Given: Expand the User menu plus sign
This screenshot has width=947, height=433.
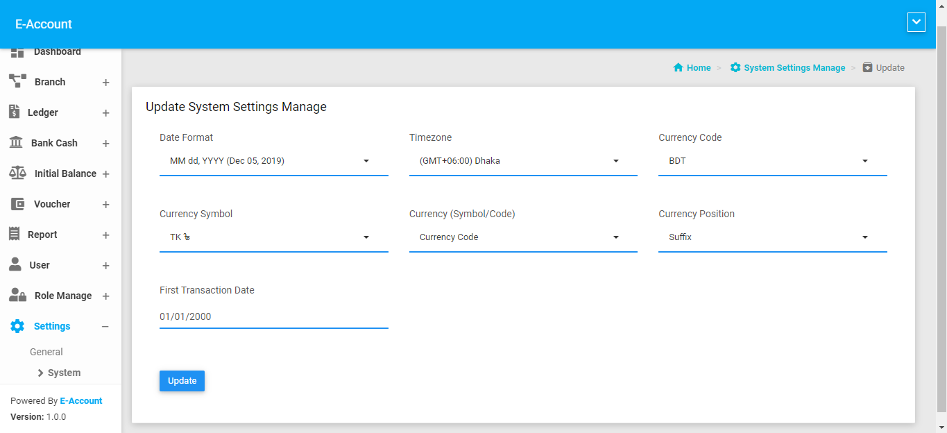Looking at the screenshot, I should (x=105, y=266).
